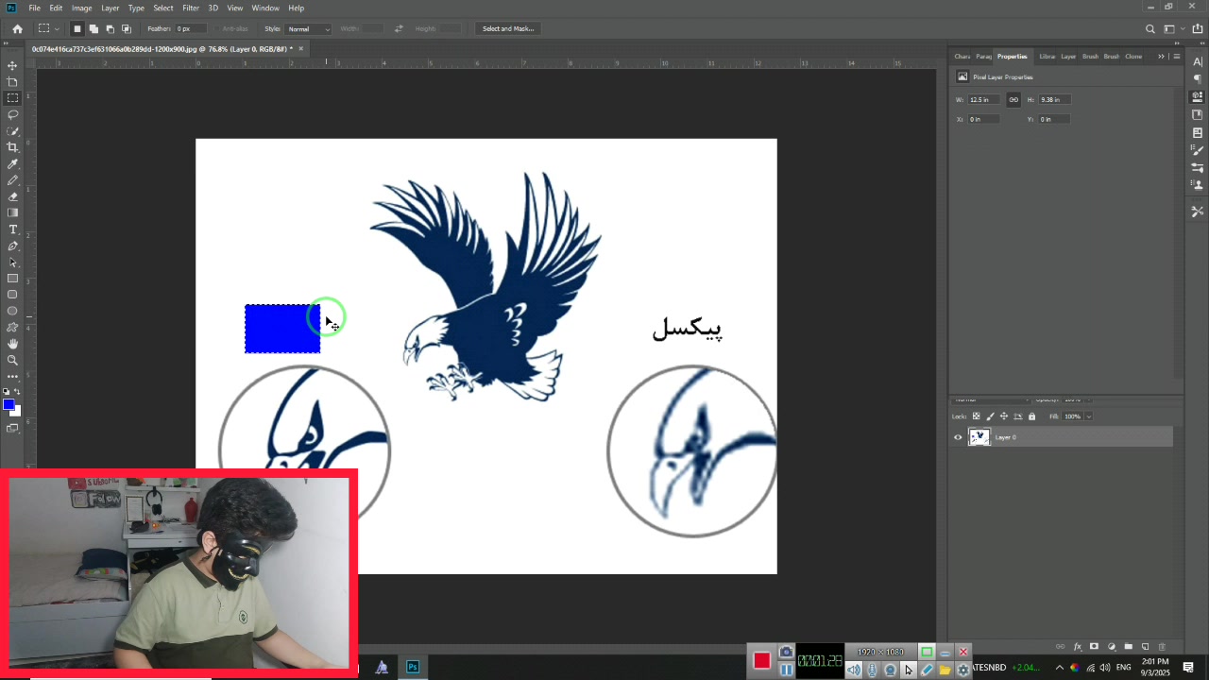The image size is (1209, 680).
Task: Switch to the Clone Source panel tab
Action: click(1133, 57)
